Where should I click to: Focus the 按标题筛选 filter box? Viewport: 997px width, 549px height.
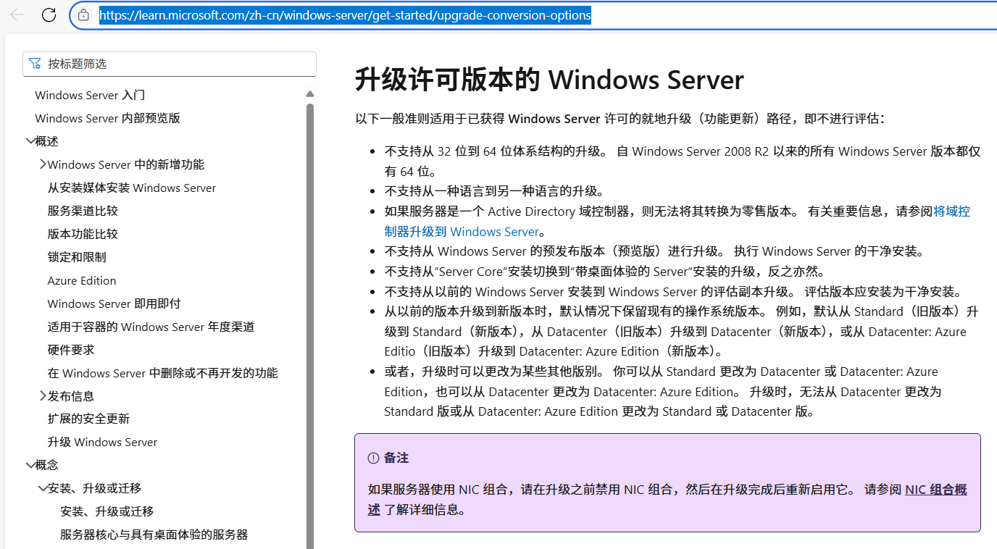click(170, 64)
